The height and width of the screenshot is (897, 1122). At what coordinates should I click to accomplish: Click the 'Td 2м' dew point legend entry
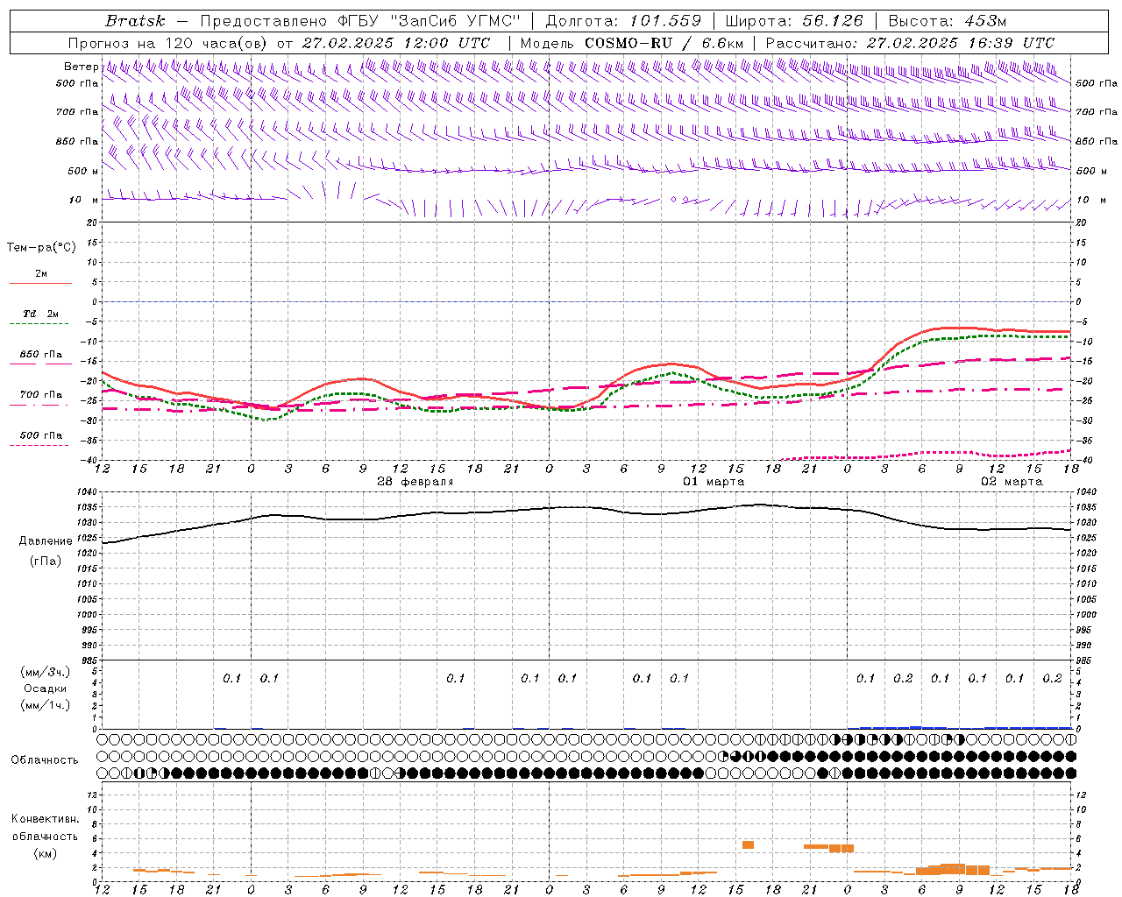tap(41, 314)
